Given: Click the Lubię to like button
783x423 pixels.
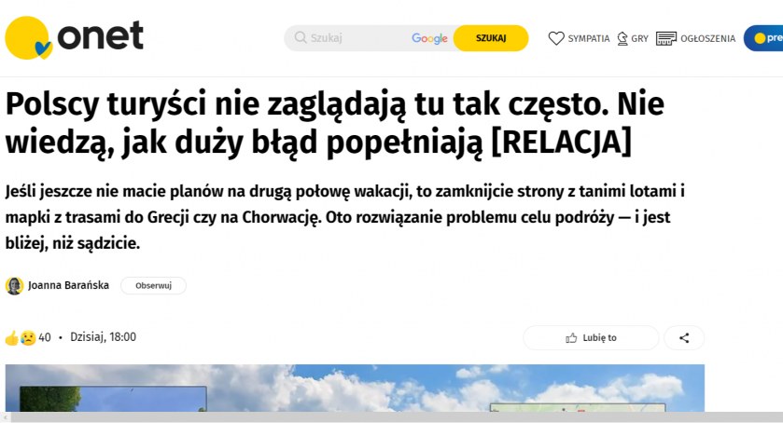Looking at the screenshot, I should [591, 337].
